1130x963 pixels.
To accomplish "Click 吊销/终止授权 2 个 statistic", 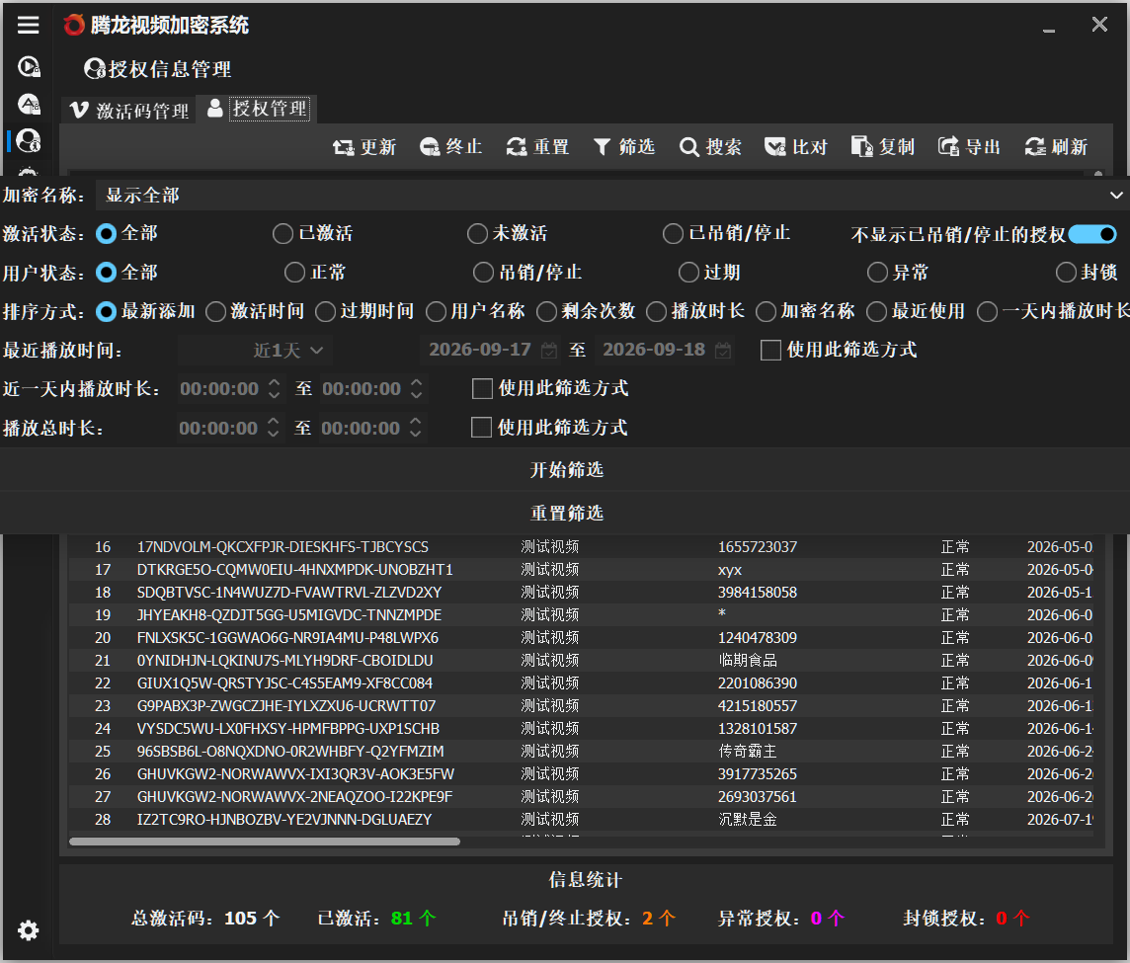I will click(589, 919).
